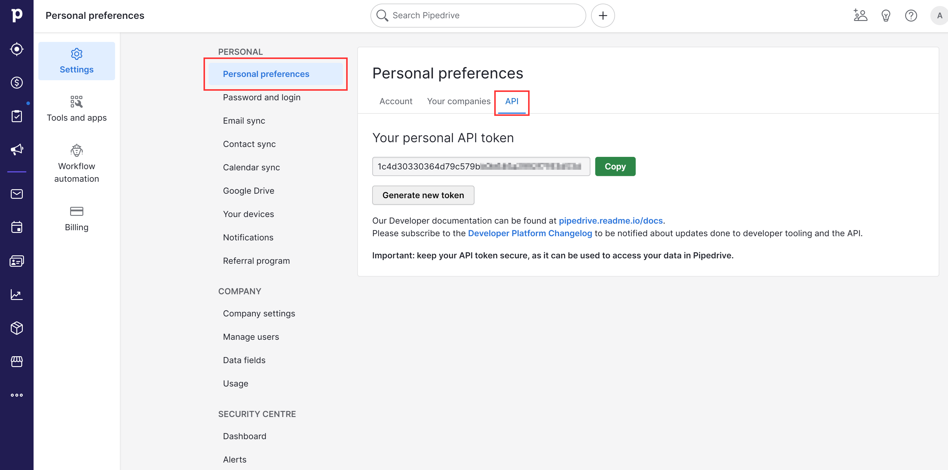Open the Mail envelope icon in sidebar
Viewport: 948px width, 470px height.
(x=16, y=194)
